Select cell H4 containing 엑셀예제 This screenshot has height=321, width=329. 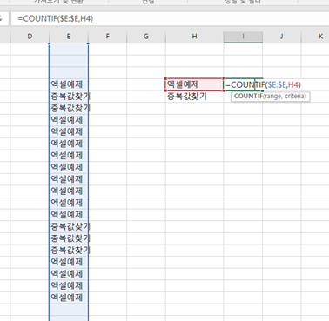click(194, 84)
